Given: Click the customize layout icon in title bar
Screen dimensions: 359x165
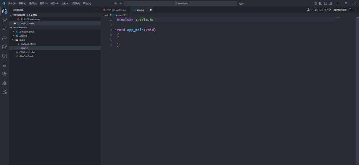Looking at the screenshot, I should coord(316,3).
